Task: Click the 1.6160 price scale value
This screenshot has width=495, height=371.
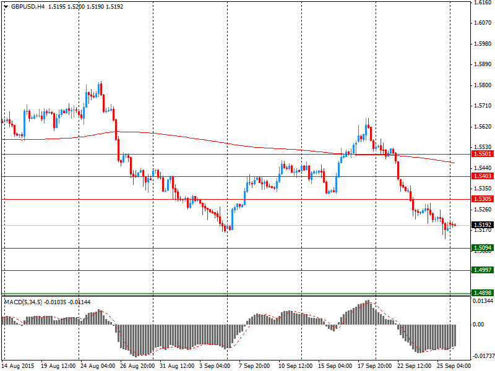Action: tap(483, 2)
